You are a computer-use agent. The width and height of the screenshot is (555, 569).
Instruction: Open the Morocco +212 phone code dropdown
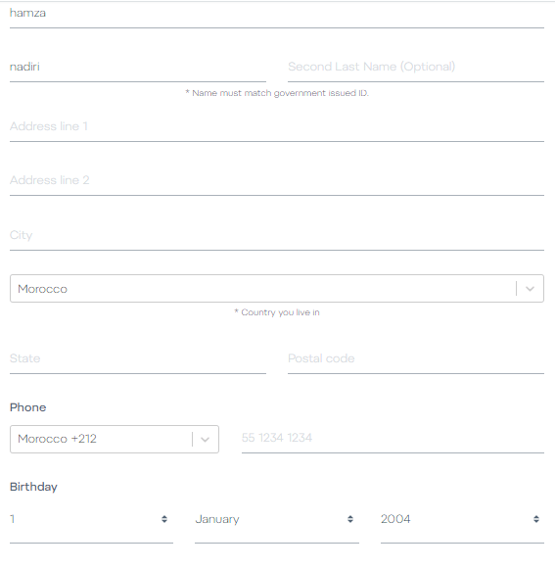click(115, 439)
